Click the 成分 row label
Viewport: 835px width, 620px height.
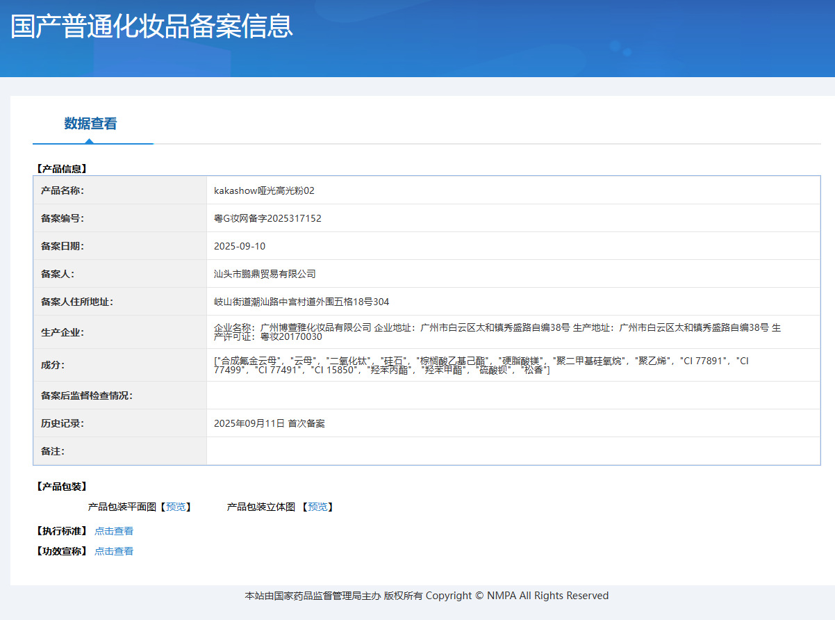tap(52, 365)
